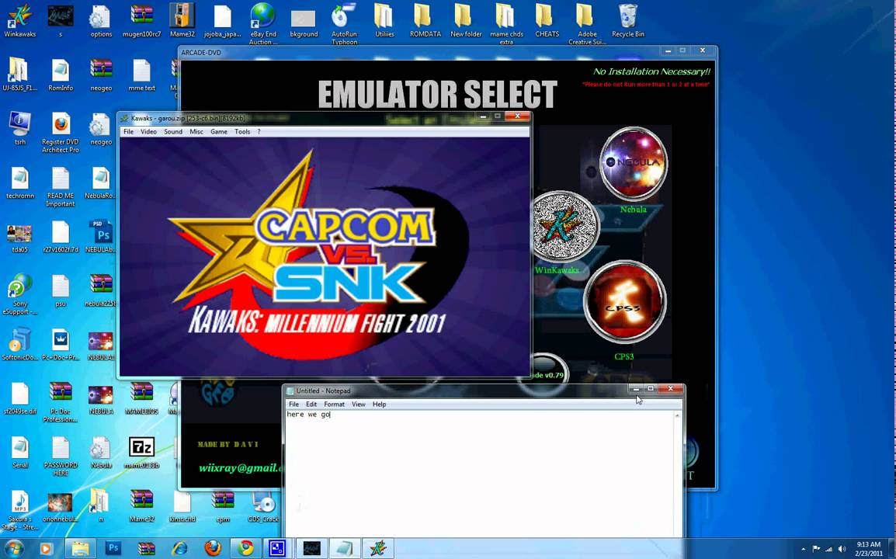Open the PASSWORD HERE text file
The image size is (896, 559).
pos(60,457)
